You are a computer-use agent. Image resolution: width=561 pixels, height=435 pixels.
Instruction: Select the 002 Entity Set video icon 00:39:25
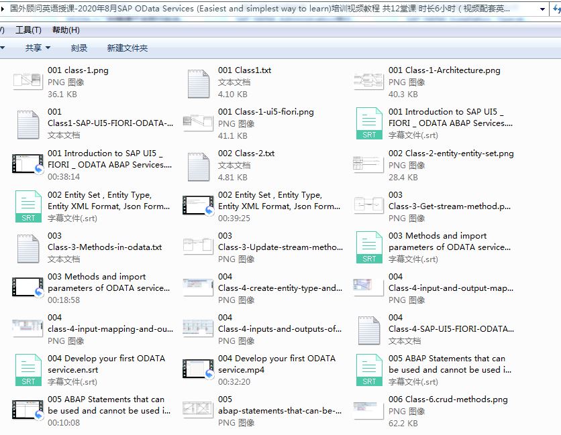tap(198, 205)
